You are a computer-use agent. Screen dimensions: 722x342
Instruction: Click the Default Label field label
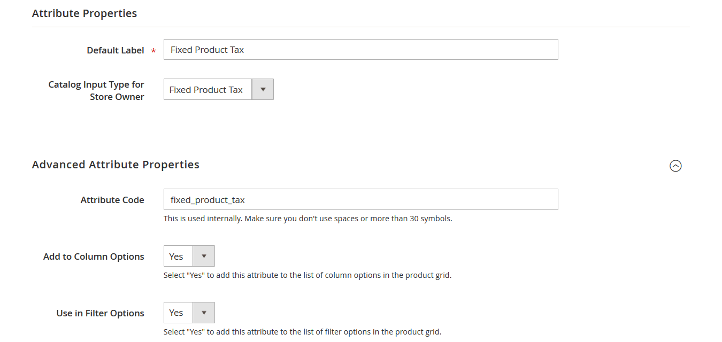[116, 50]
